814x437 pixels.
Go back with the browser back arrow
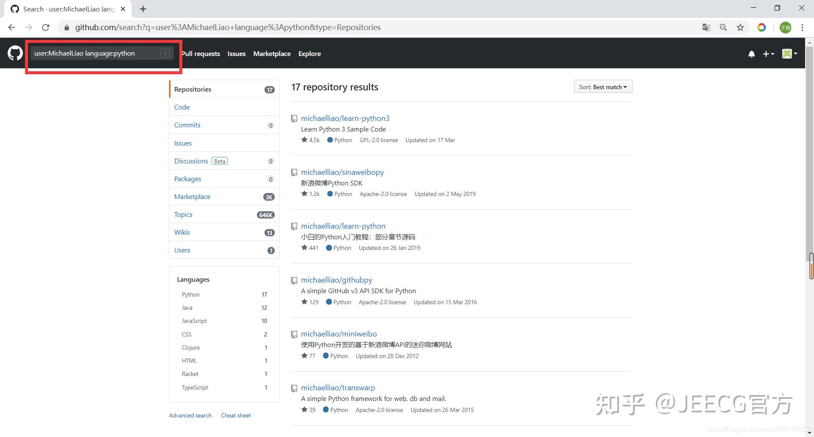[11, 28]
